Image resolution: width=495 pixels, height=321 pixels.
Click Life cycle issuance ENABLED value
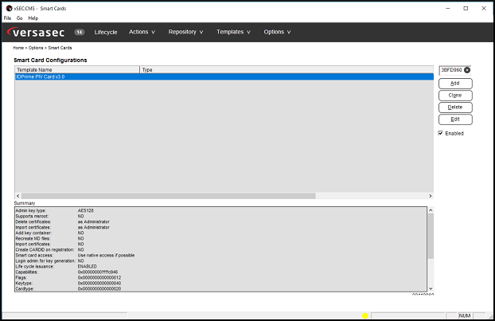click(x=87, y=266)
